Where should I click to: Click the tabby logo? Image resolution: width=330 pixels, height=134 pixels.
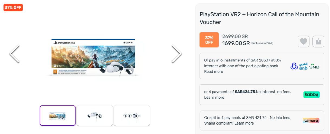pos(311,94)
